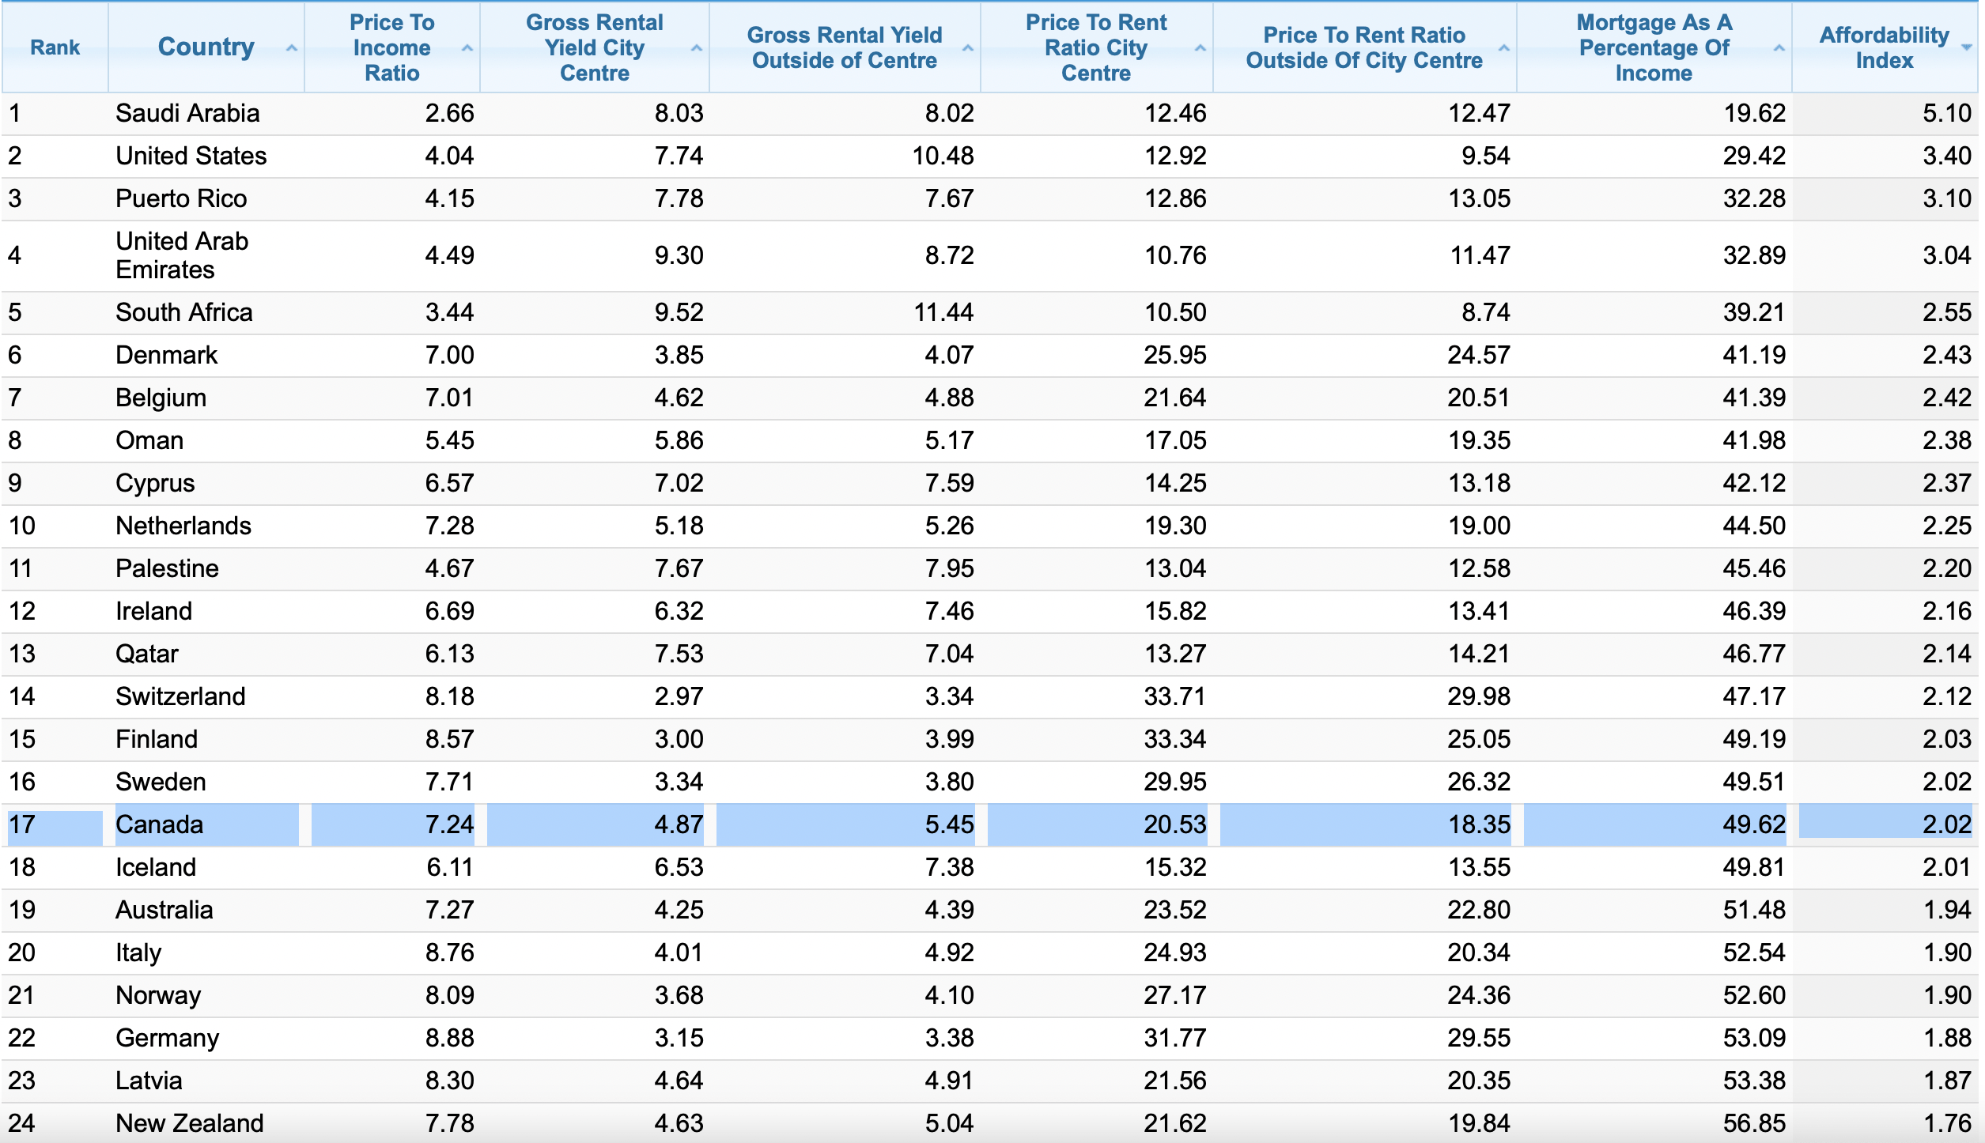The height and width of the screenshot is (1143, 1985).
Task: Click Qatar's rental yield outside centre 7.04
Action: point(949,654)
